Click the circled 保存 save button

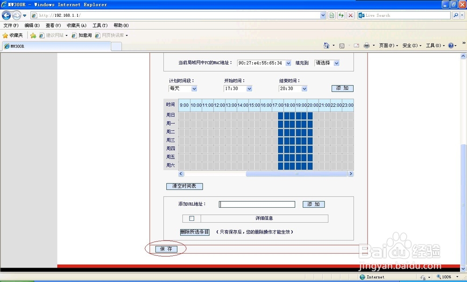[x=165, y=249]
